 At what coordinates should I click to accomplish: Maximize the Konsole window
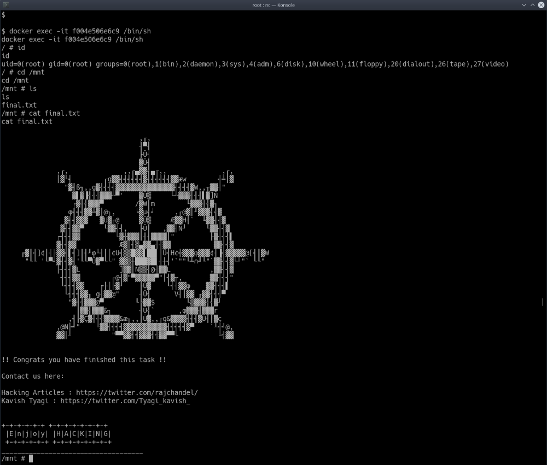pos(533,4)
